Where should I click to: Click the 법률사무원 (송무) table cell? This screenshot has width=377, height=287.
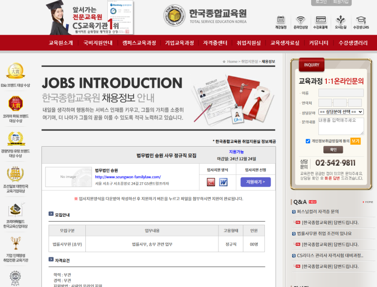[67, 244]
